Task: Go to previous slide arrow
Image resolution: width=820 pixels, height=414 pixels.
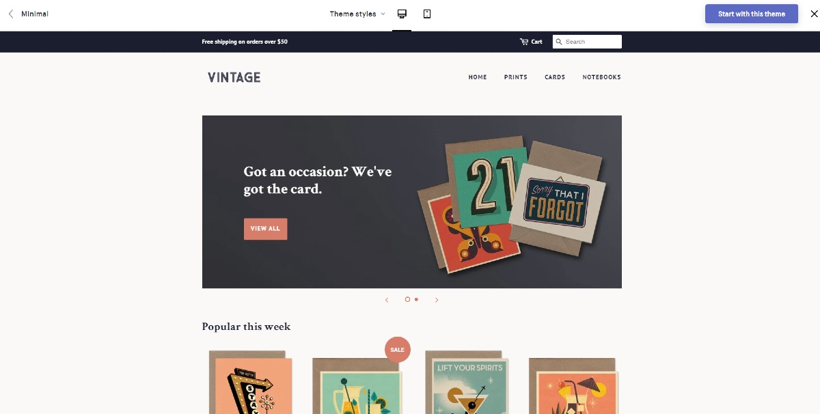Action: click(x=387, y=300)
